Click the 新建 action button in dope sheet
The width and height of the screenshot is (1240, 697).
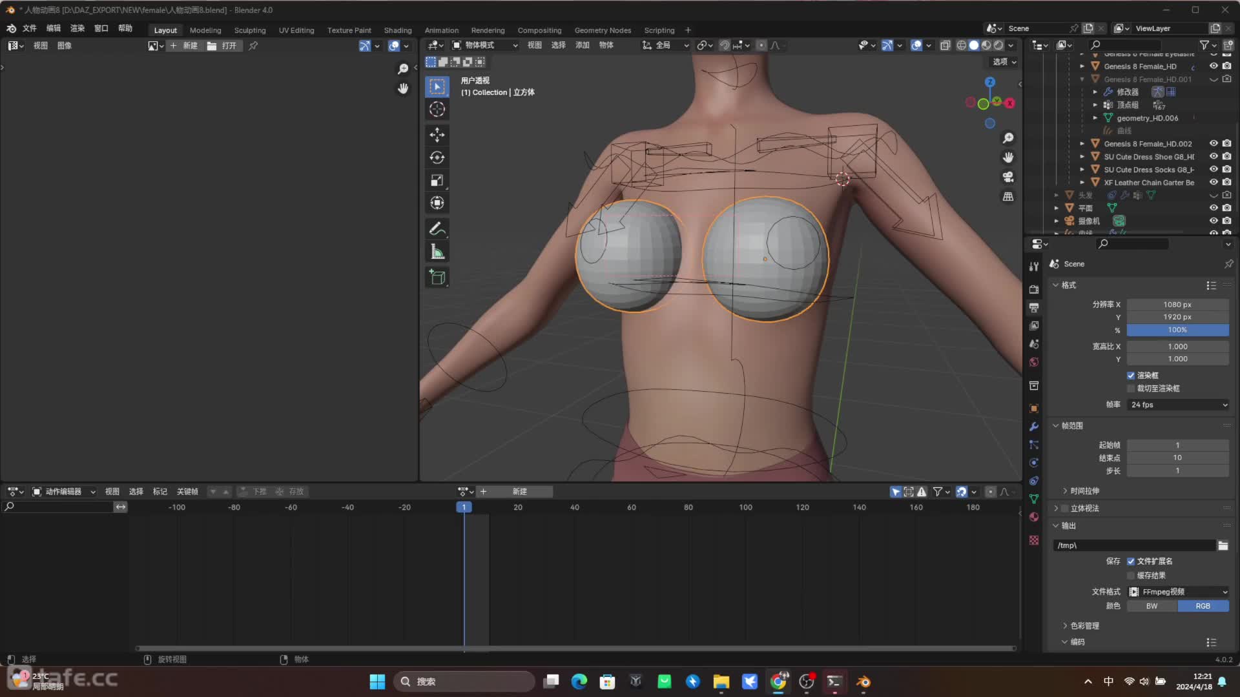point(515,492)
